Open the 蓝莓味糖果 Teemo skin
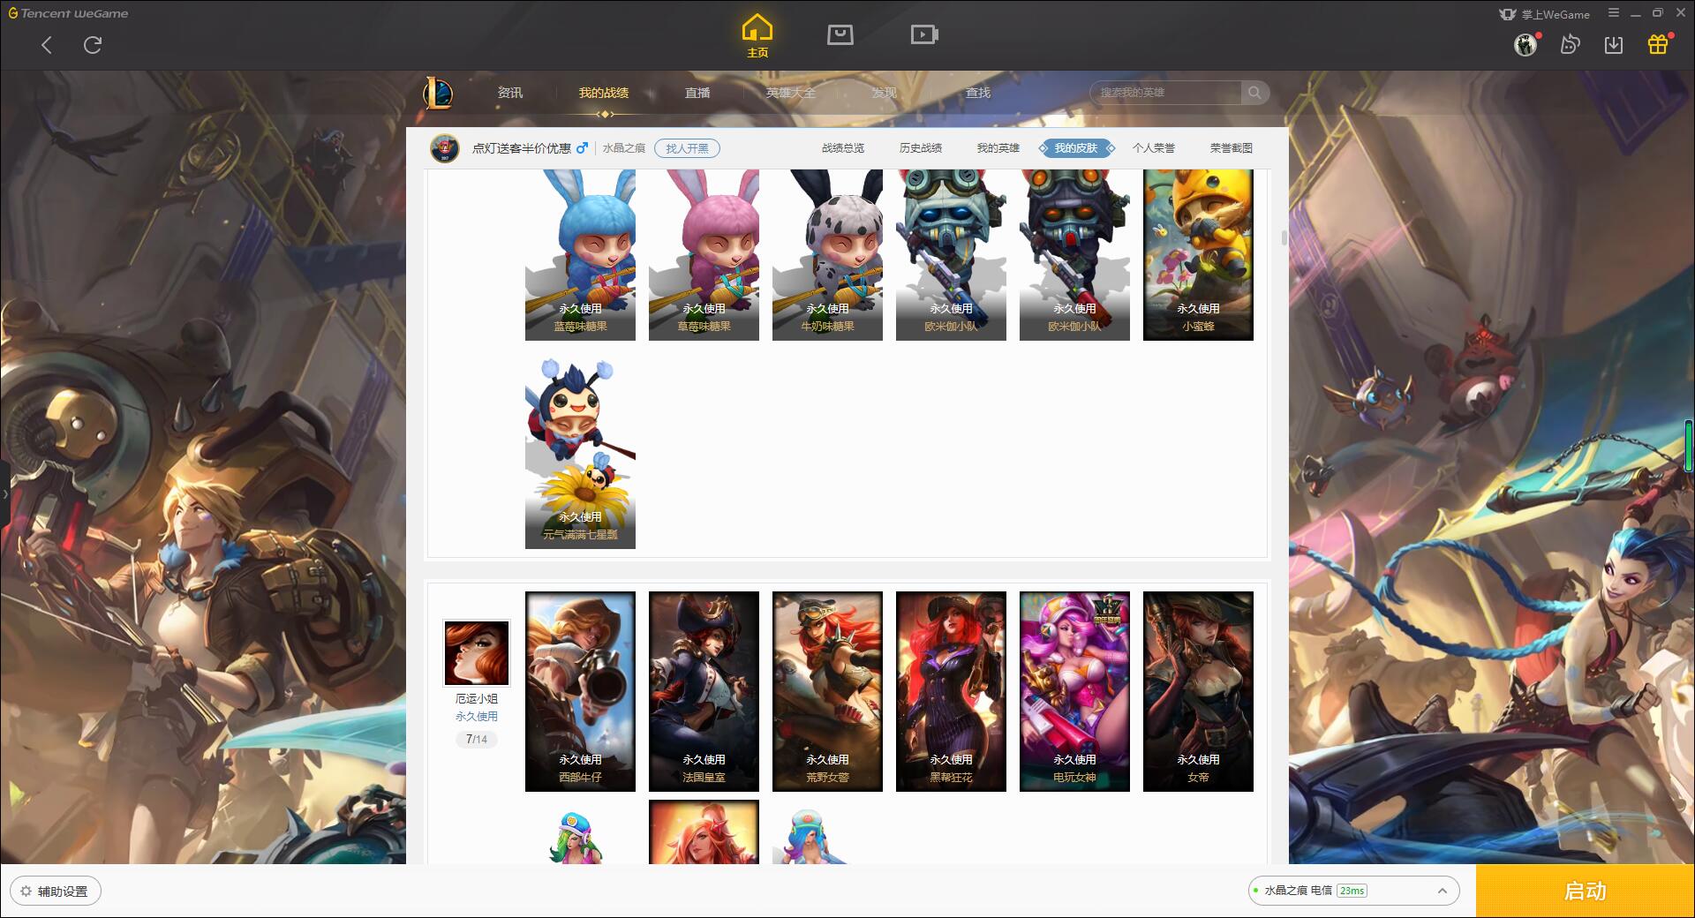The height and width of the screenshot is (918, 1695). (580, 255)
